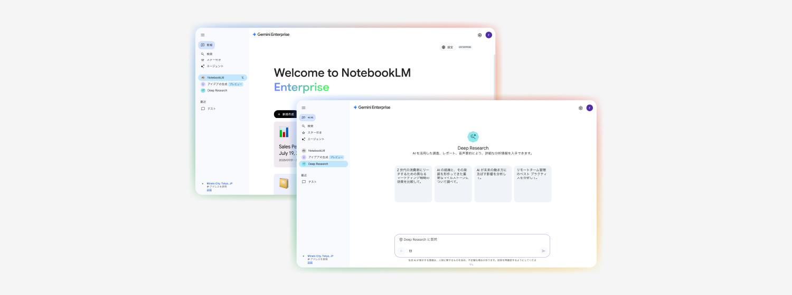
Task: Choose the リモートチーム管理 suggestion card
Action: (x=533, y=184)
